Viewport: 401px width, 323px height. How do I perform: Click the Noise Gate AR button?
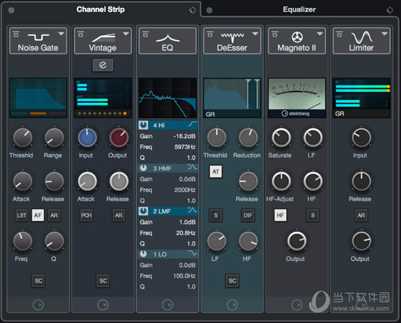click(x=54, y=216)
